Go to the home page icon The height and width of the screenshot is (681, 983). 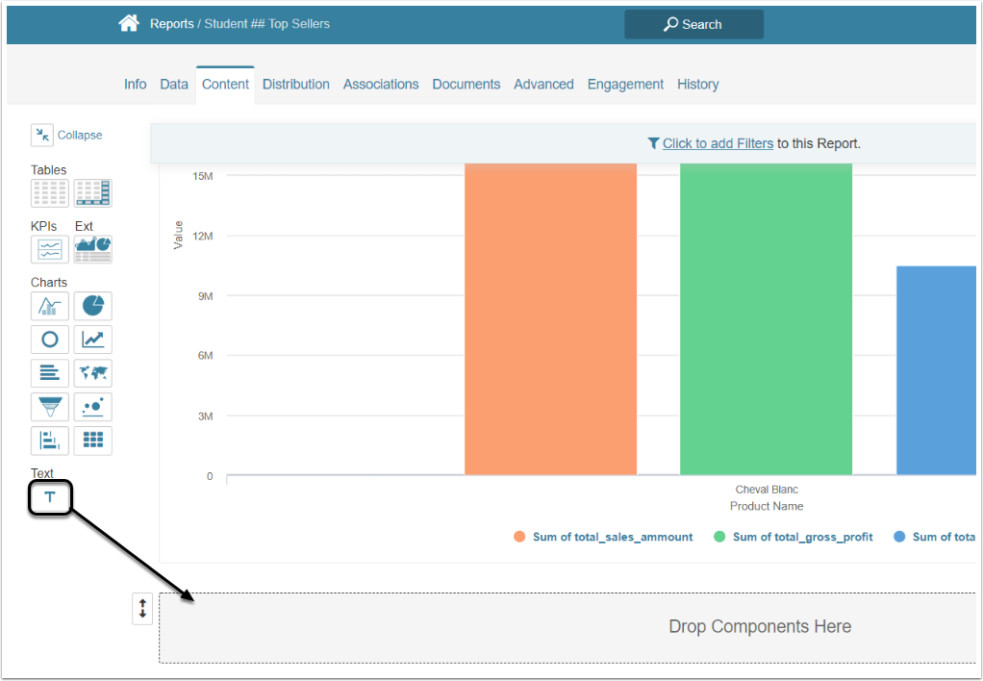coord(129,24)
